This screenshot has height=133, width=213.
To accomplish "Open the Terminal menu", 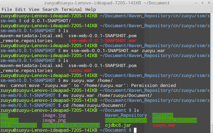I will coord(72,9).
